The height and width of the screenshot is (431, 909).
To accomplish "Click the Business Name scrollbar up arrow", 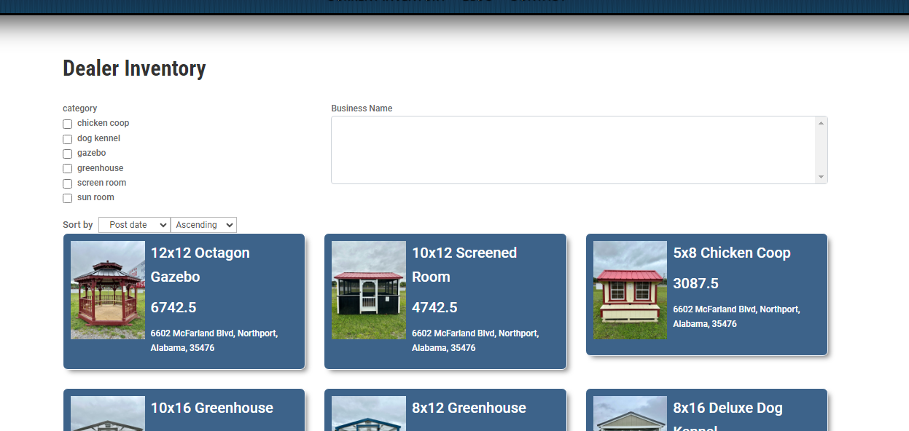I will pos(822,123).
